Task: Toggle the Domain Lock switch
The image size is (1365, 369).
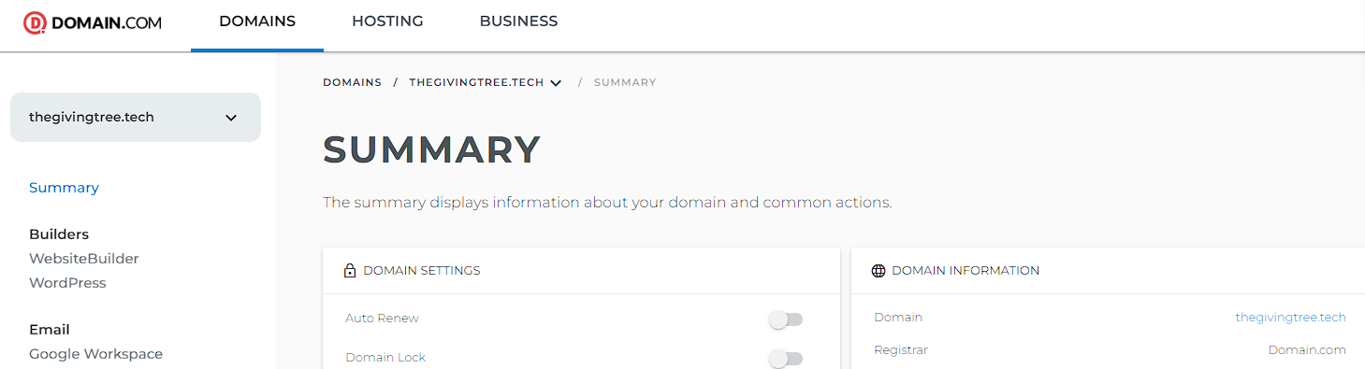Action: click(x=786, y=359)
